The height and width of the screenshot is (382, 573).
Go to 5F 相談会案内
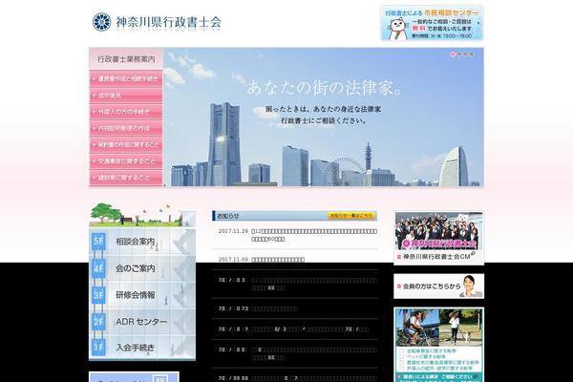pyautogui.click(x=142, y=242)
